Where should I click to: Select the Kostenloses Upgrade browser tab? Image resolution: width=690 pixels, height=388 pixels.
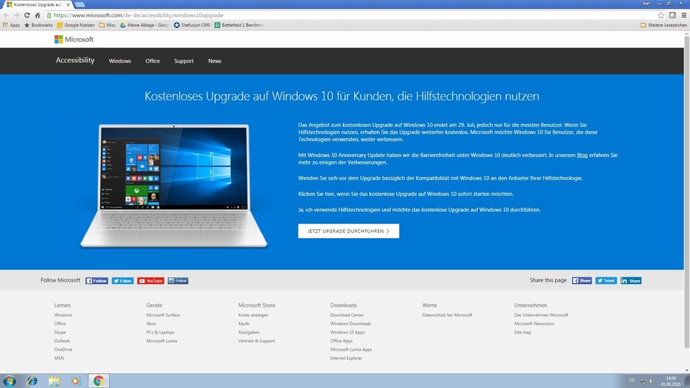point(36,4)
